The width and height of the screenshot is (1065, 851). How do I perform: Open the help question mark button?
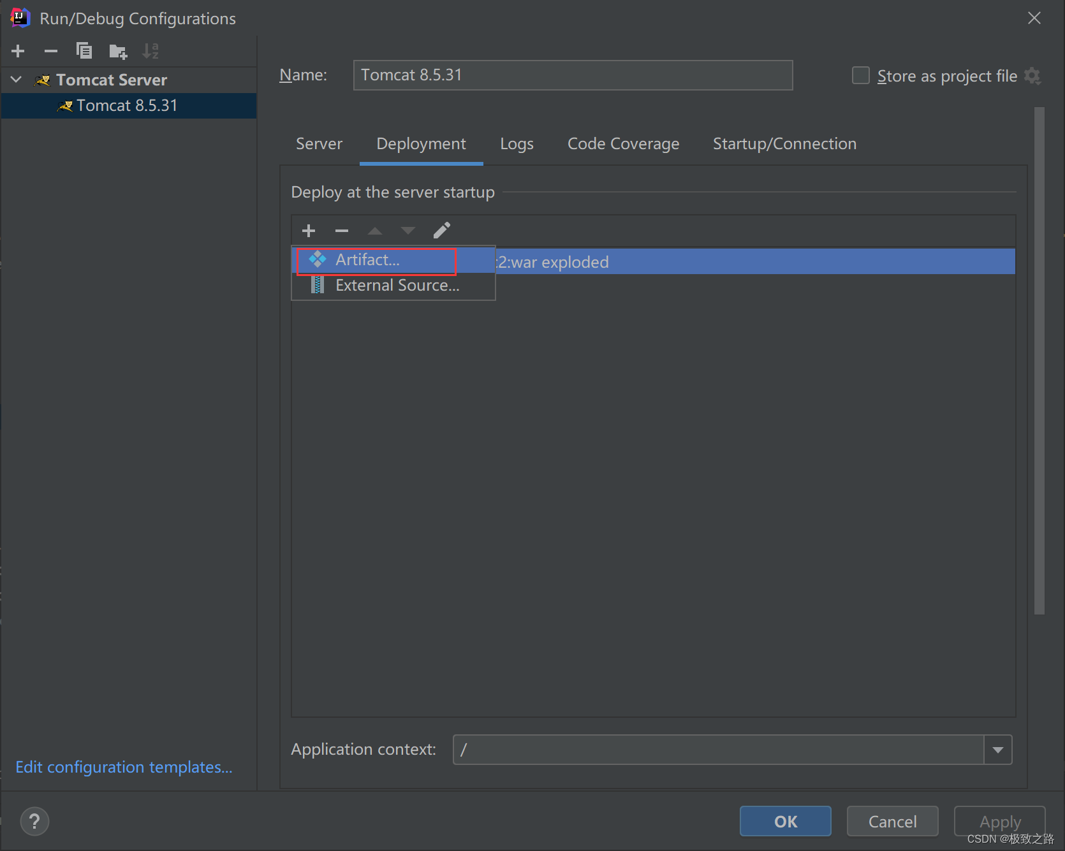(34, 821)
